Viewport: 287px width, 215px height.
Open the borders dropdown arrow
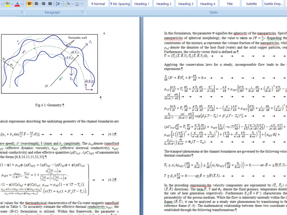click(x=82, y=4)
